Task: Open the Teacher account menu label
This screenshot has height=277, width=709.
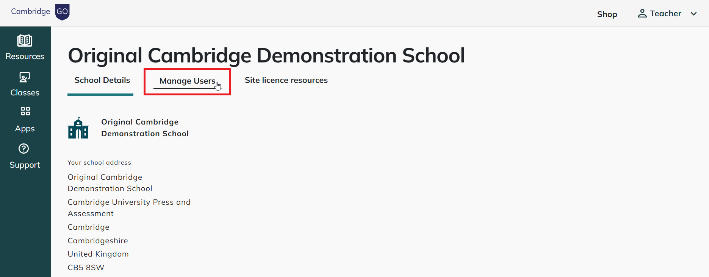Action: click(665, 14)
